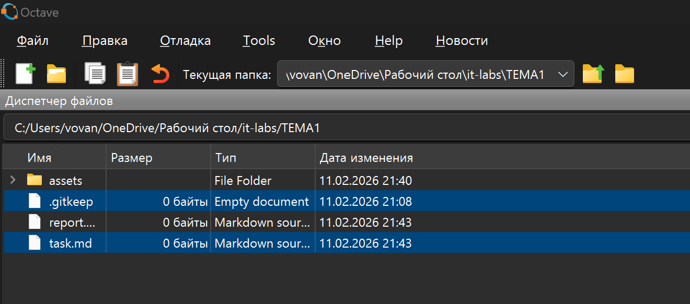
Task: Open an existing file via folder icon
Action: click(56, 74)
